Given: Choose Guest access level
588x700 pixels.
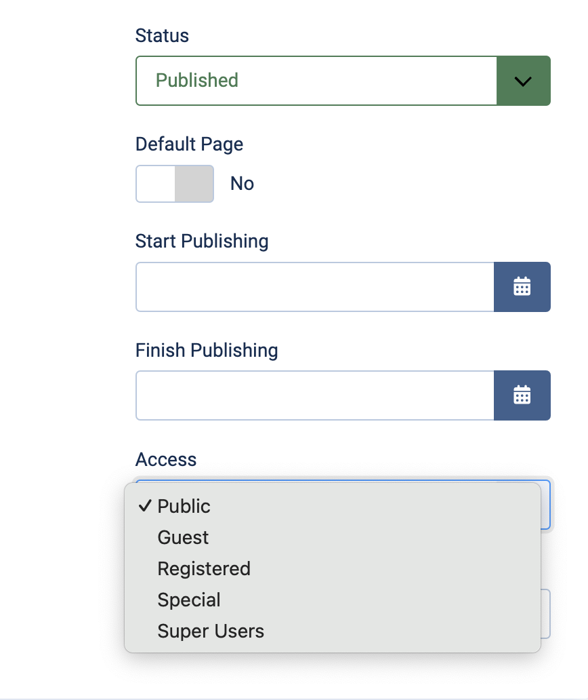Looking at the screenshot, I should point(183,538).
